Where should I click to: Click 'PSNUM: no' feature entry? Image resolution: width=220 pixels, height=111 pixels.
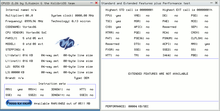[x=170, y=38]
